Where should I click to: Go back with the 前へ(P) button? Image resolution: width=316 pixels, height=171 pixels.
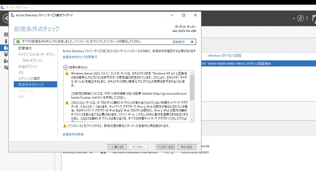[117, 147]
